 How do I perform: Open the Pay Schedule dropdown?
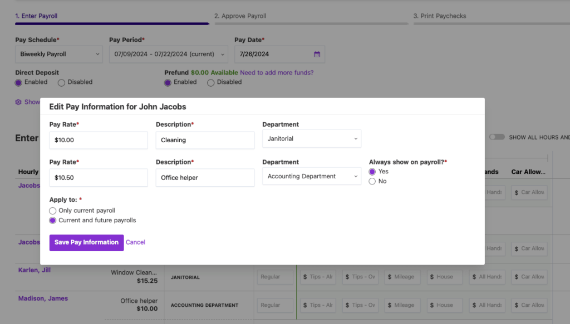coord(59,54)
